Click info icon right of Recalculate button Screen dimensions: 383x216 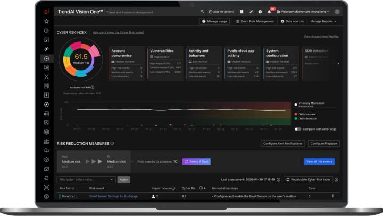[336, 180]
